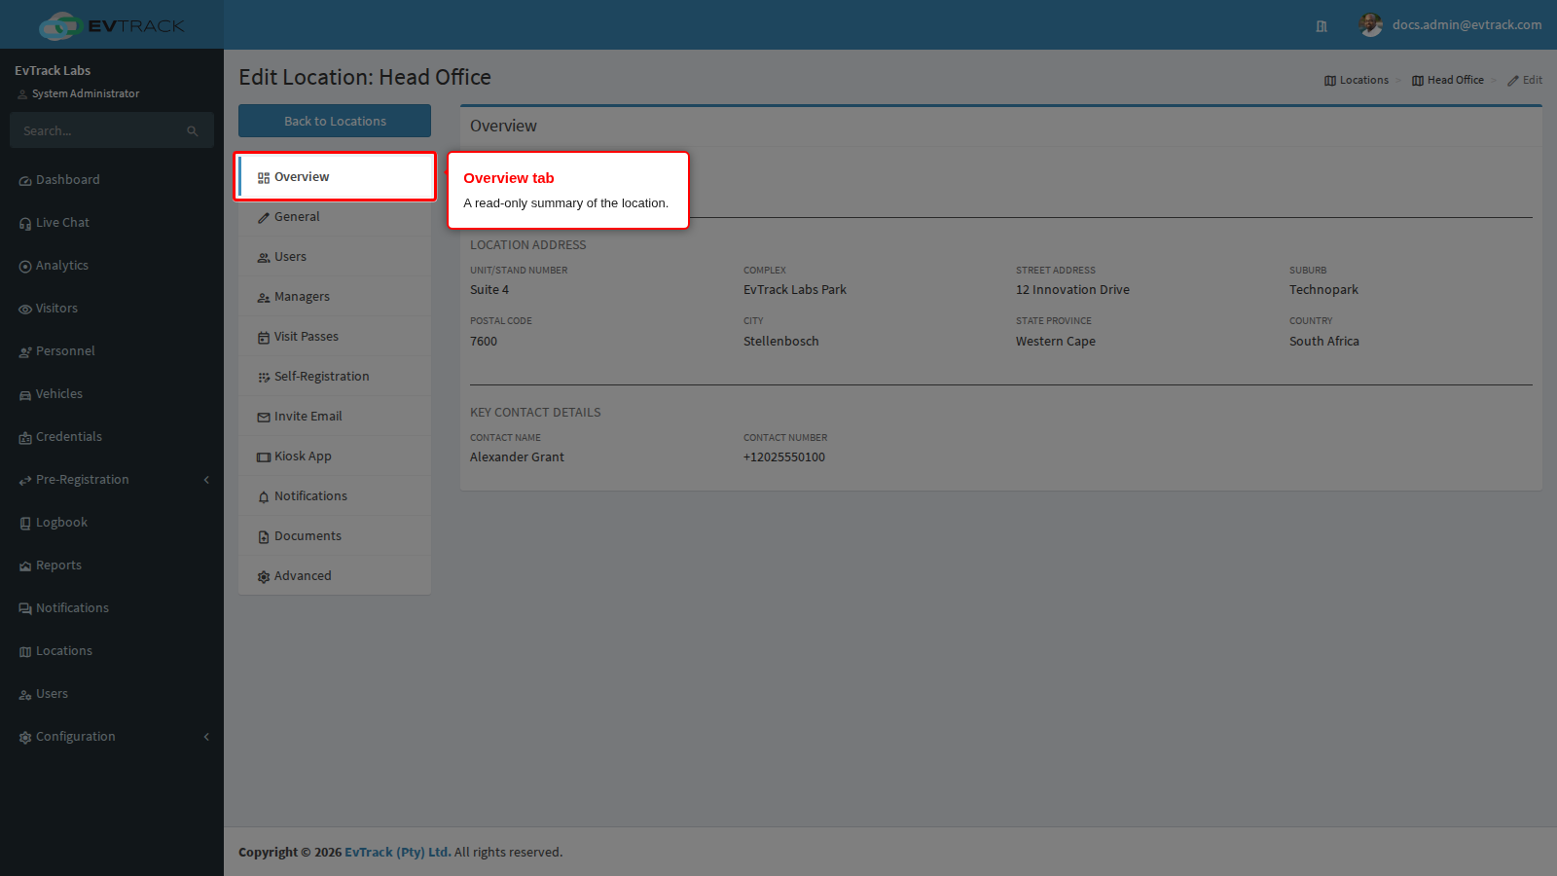Screen dimensions: 1557x876
Task: Open the user avatar profile picture
Action: pyautogui.click(x=1370, y=25)
